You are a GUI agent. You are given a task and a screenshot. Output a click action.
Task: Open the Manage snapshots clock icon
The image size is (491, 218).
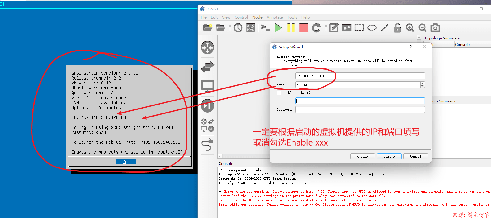(238, 28)
